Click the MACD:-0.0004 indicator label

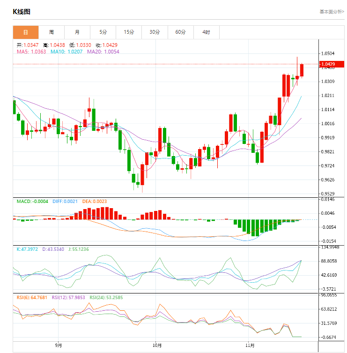click(32, 202)
